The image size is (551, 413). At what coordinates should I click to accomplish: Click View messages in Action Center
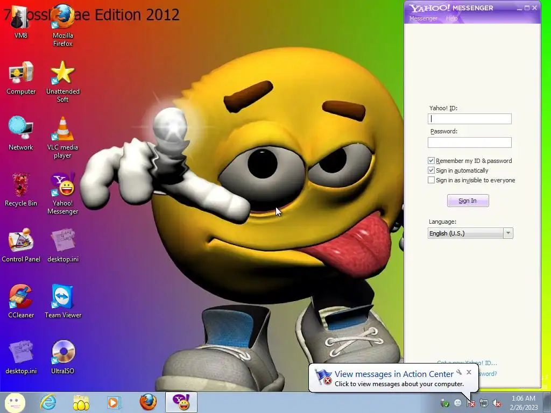(394, 374)
